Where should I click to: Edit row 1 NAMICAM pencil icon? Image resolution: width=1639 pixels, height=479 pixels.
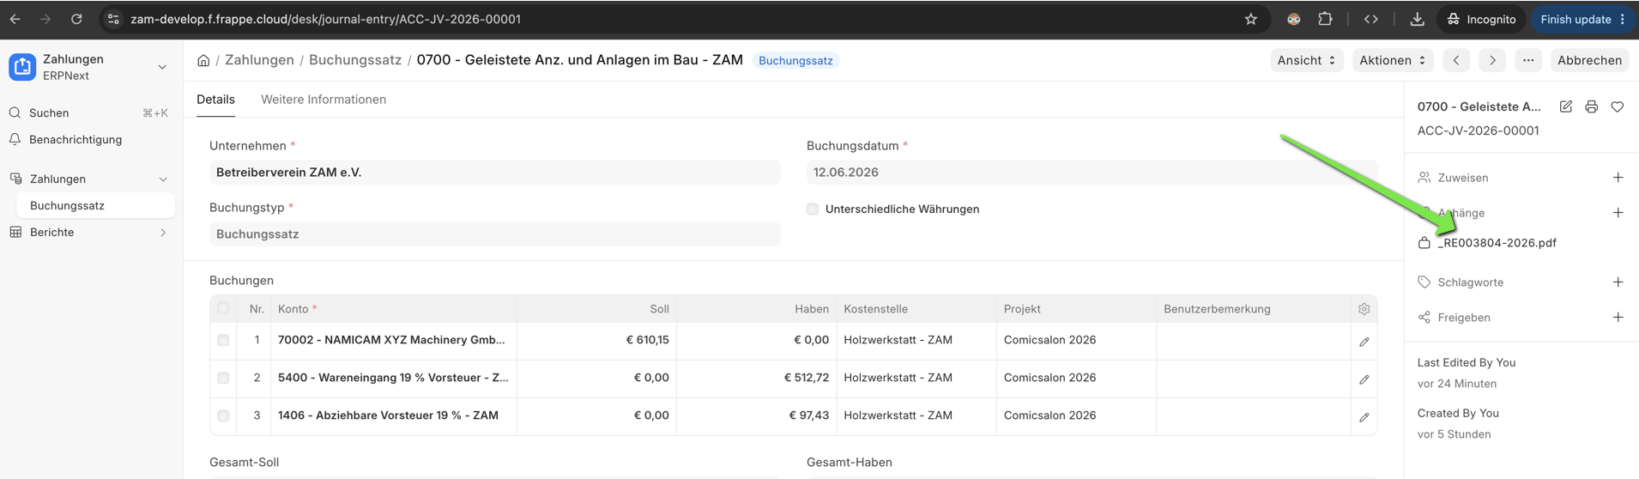pos(1364,342)
